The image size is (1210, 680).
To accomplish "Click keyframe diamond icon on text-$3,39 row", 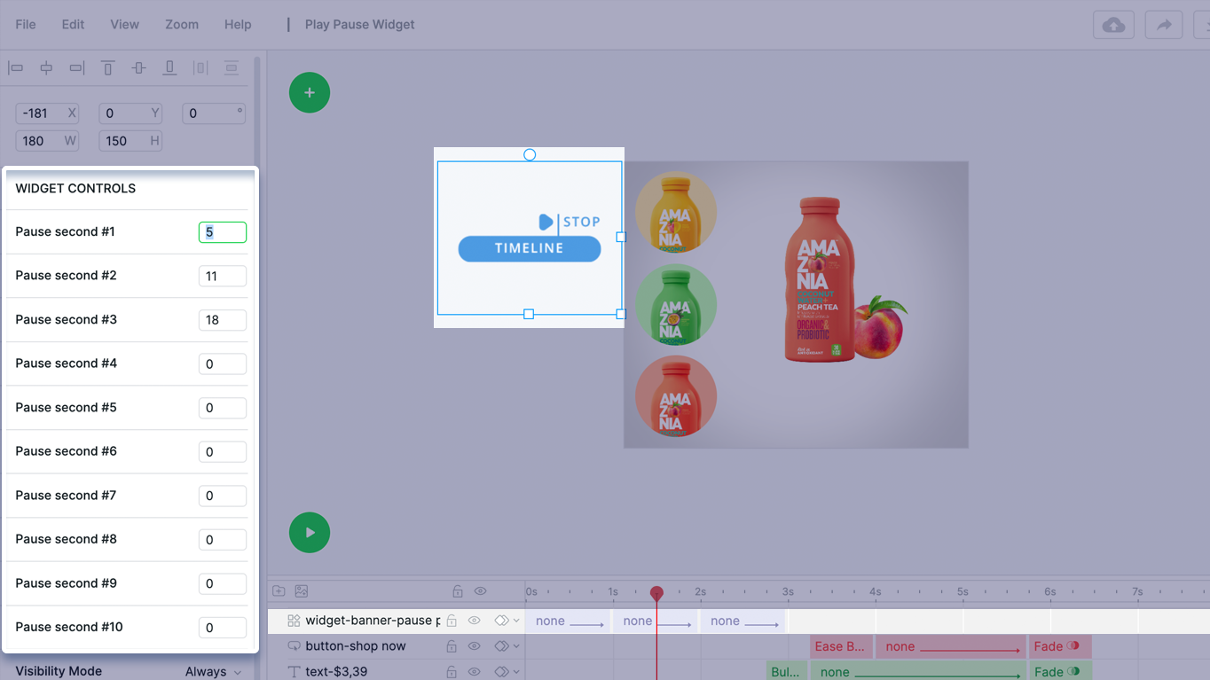I will 501,672.
